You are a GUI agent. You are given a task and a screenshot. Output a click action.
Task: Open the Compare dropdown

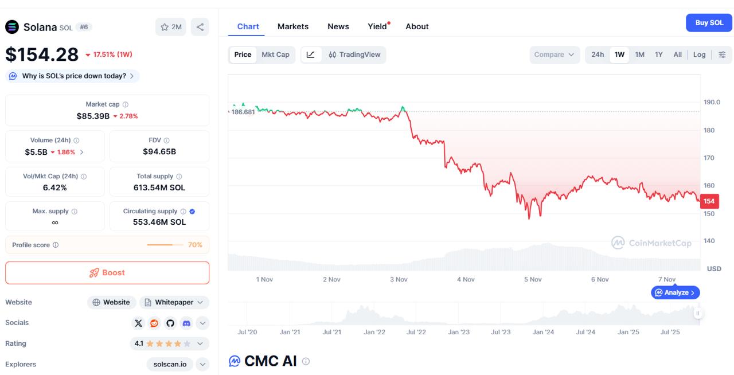coord(554,54)
